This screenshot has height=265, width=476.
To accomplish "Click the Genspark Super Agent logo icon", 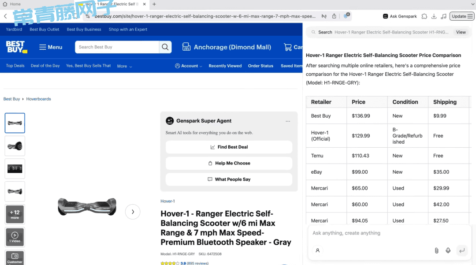I will coord(170,121).
